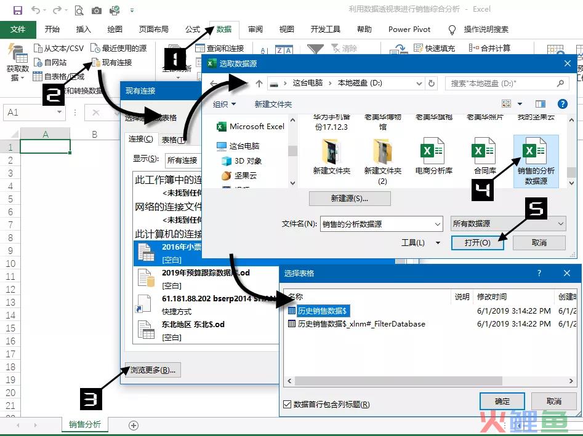Expand address path history dropdown
This screenshot has width=583, height=436.
click(x=419, y=84)
